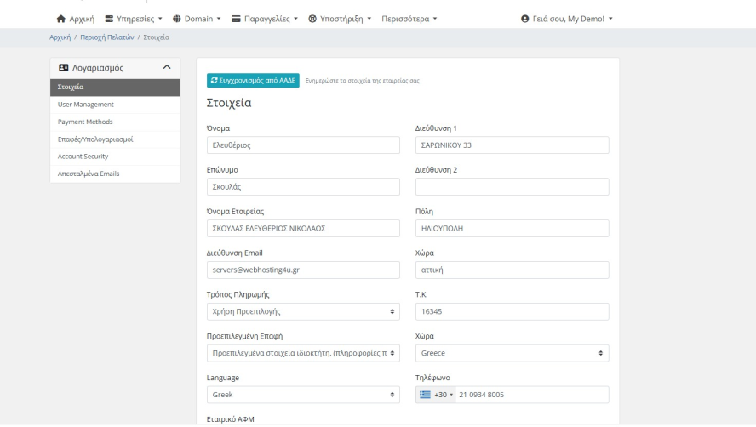
Task: Click the Όνομα Εταιρείας input field
Action: [303, 229]
